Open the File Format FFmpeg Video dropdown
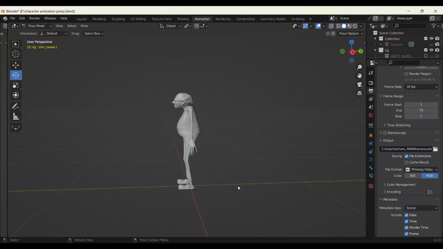This screenshot has width=443, height=249. (x=421, y=169)
